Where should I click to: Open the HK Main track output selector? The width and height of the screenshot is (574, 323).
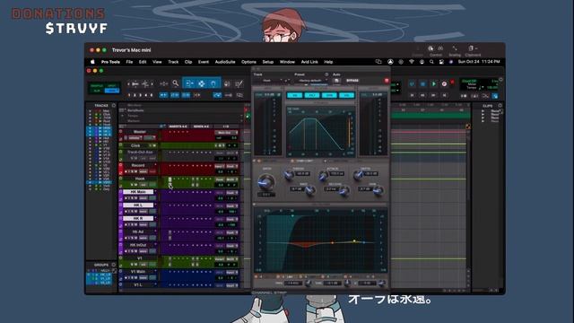click(231, 193)
